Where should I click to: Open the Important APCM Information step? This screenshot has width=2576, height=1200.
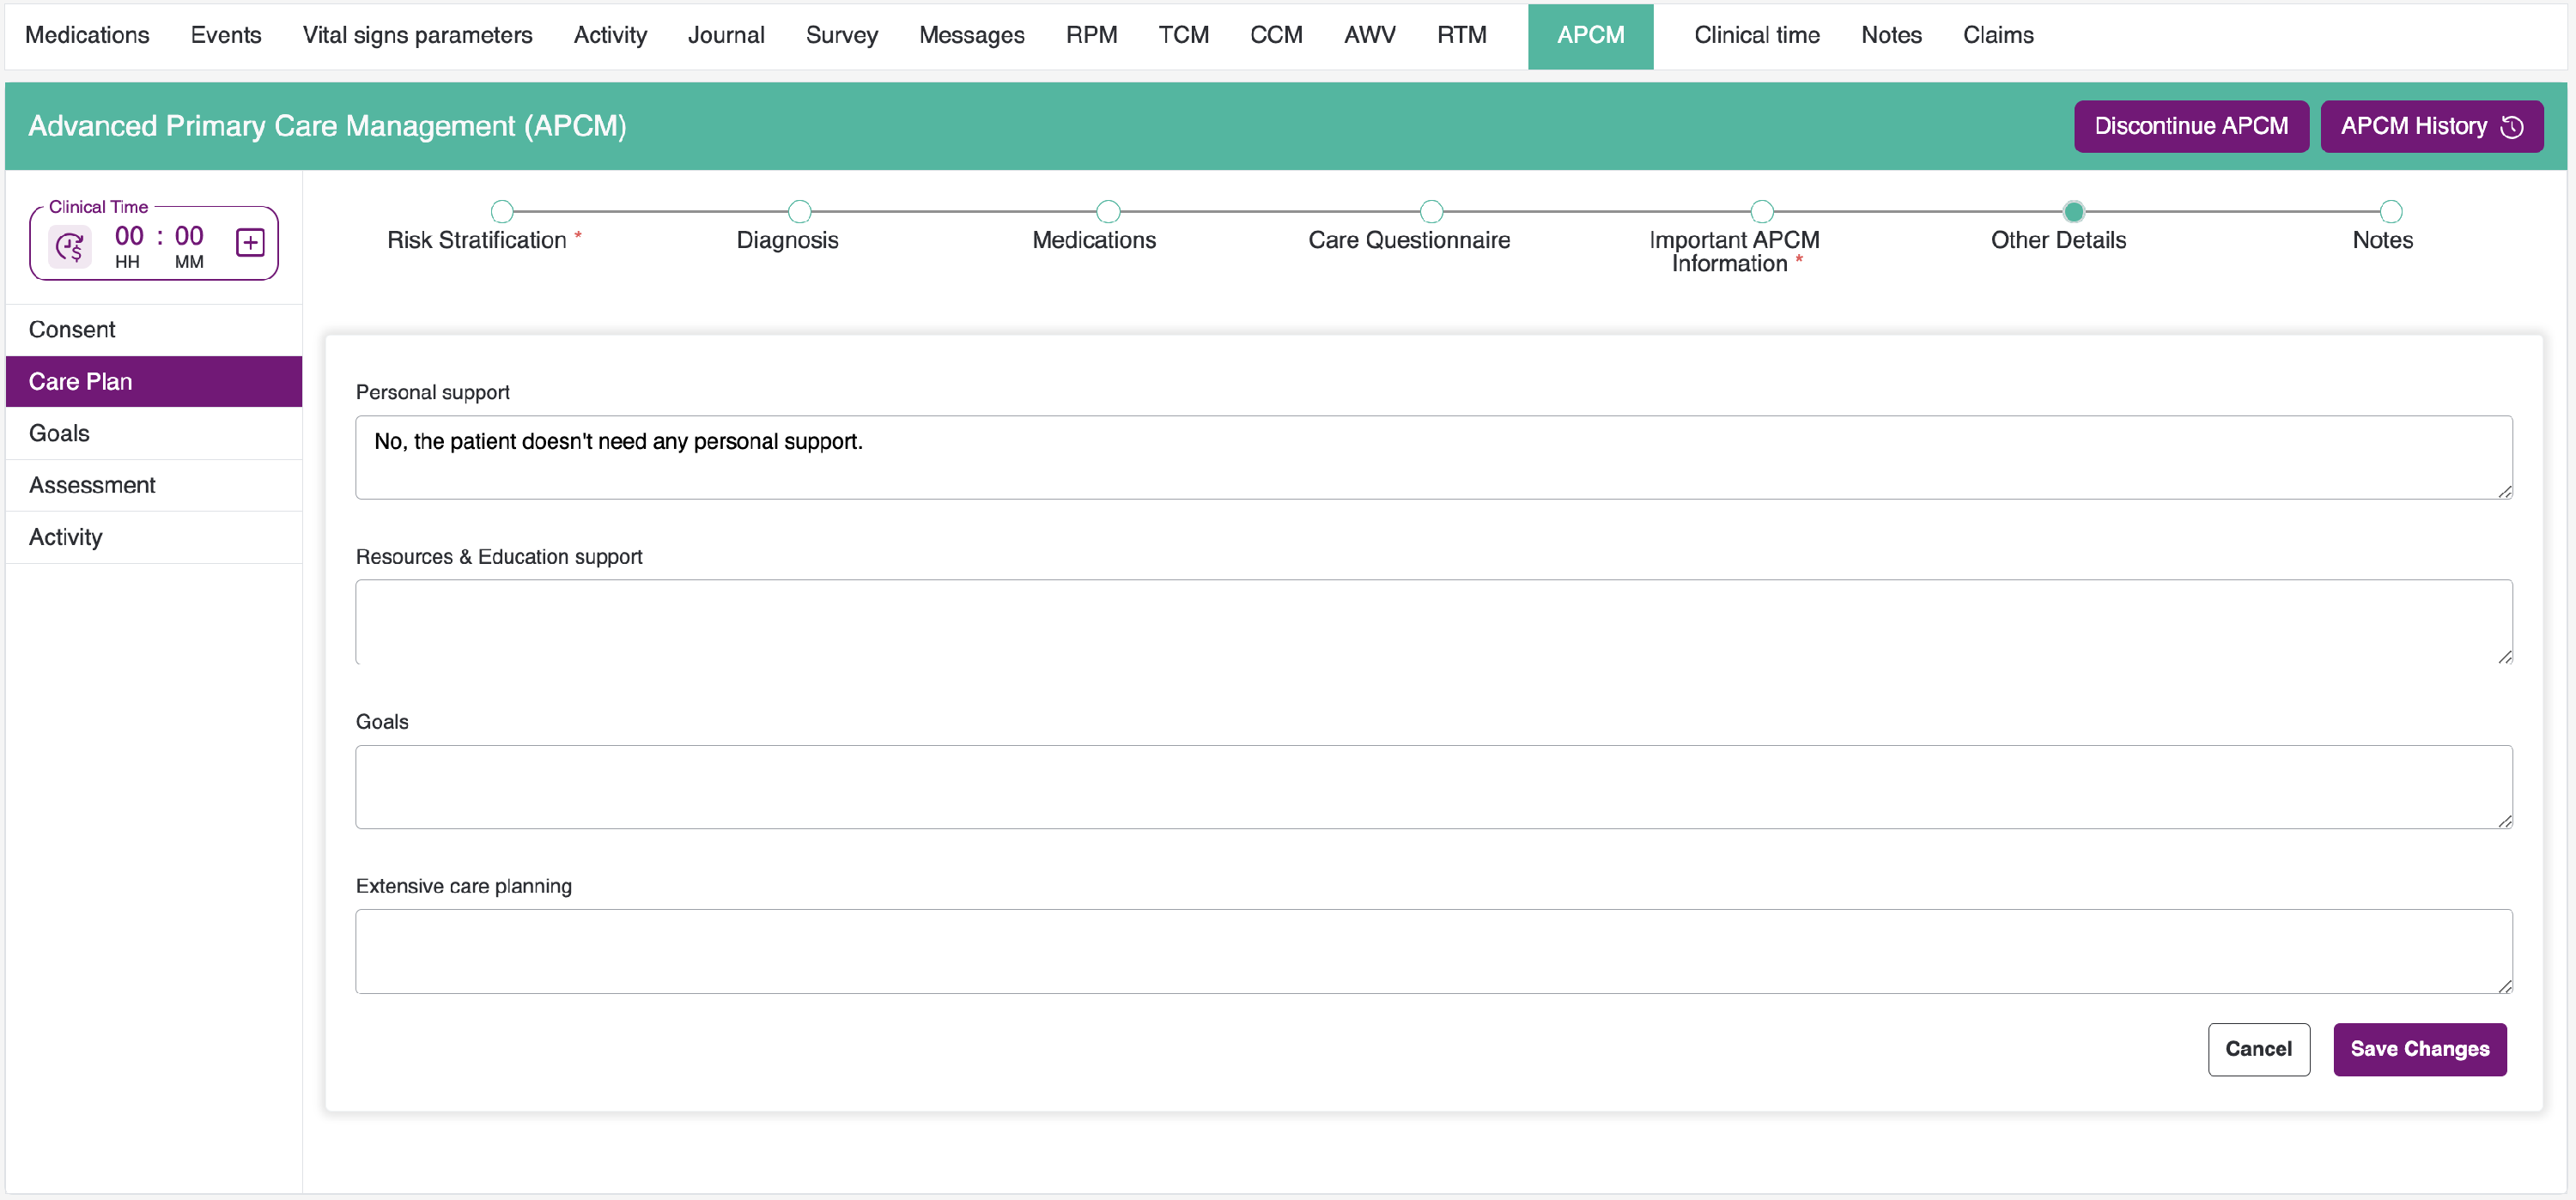(1761, 212)
